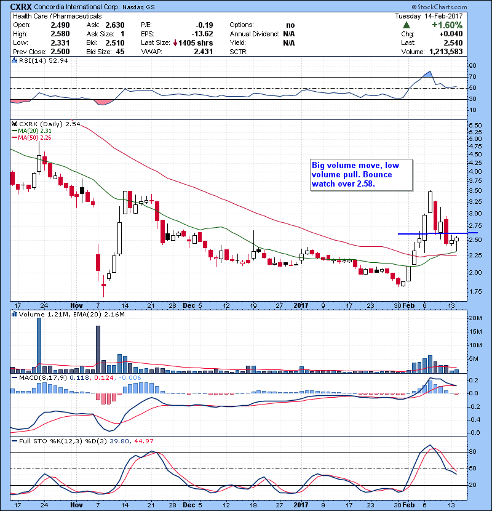Image resolution: width=492 pixels, height=511 pixels.
Task: Click the Ask value 2.630
Action: (115, 25)
